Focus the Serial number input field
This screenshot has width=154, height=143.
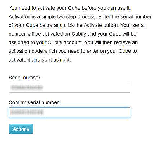pyautogui.click(x=69, y=88)
